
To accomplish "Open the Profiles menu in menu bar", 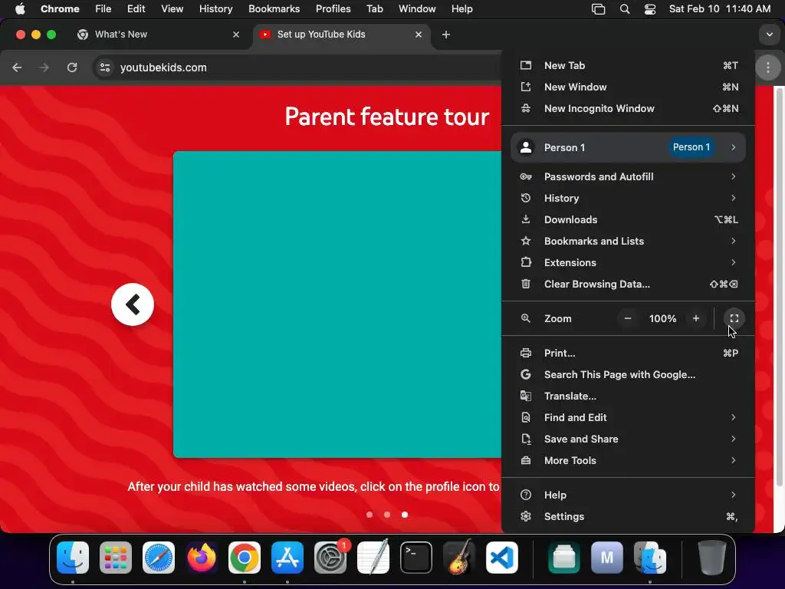I will click(x=333, y=9).
